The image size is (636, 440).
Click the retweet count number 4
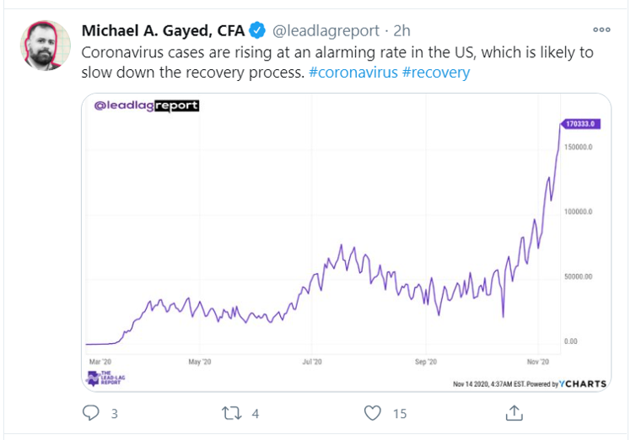255,414
